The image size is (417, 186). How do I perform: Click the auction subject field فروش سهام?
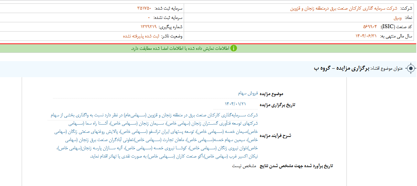coord(247,93)
